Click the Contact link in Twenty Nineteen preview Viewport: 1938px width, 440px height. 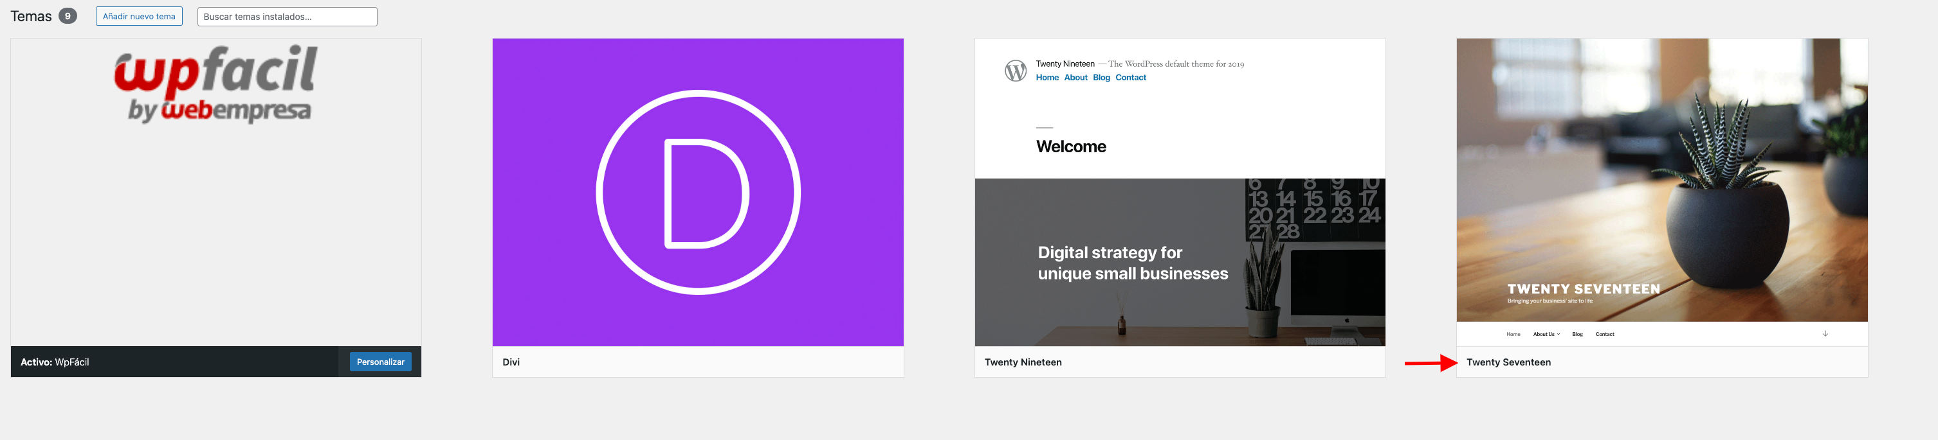point(1131,77)
